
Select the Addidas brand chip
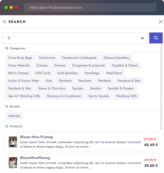point(14,116)
